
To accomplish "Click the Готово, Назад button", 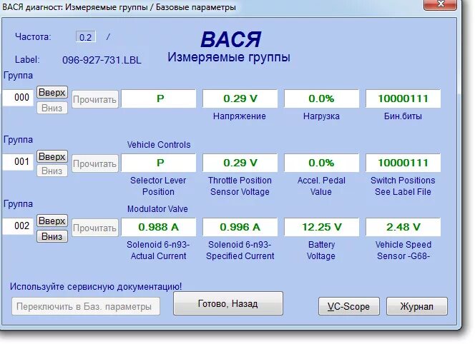I will point(228,303).
